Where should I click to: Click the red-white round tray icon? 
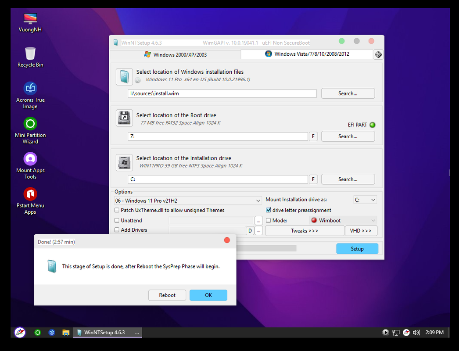tap(406, 333)
